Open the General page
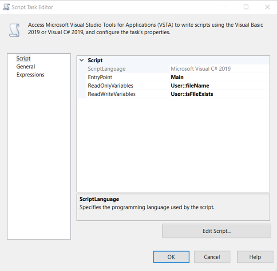This screenshot has height=271, width=277. [x=26, y=67]
